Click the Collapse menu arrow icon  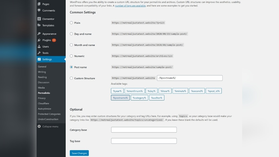(x=39, y=126)
